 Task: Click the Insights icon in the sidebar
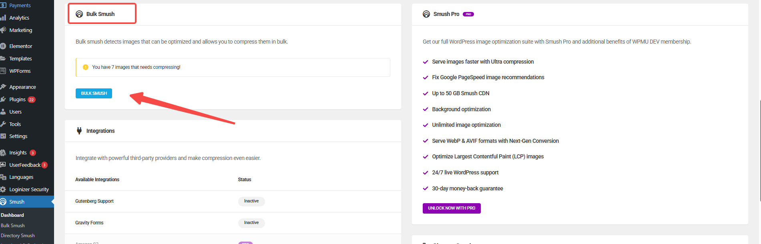[x=3, y=152]
